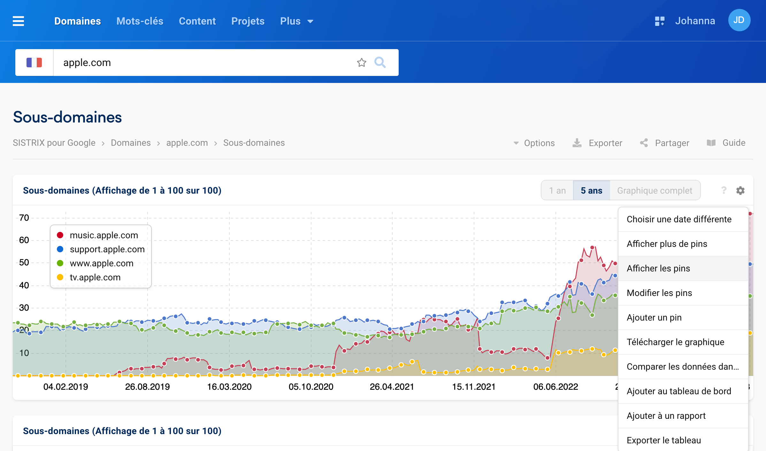
Task: Click the Exporter text link
Action: point(605,143)
